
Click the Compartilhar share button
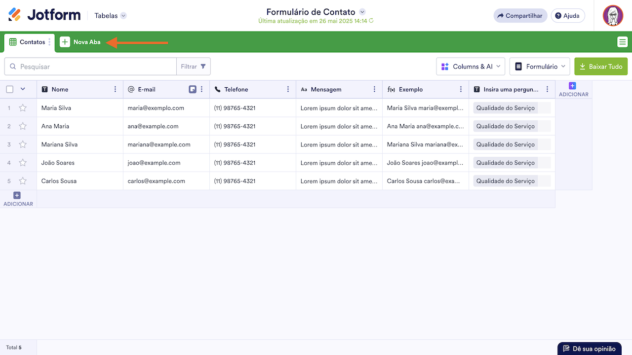(x=520, y=16)
